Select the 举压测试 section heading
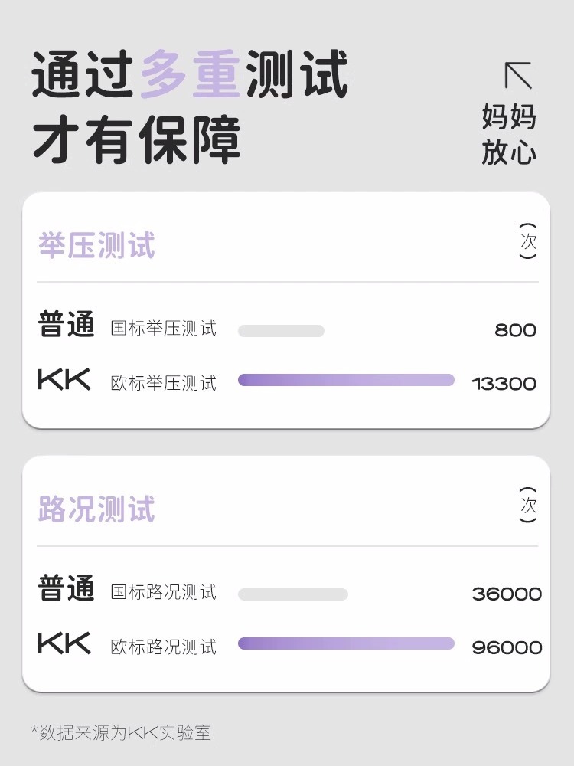Image resolution: width=574 pixels, height=766 pixels. click(x=97, y=247)
